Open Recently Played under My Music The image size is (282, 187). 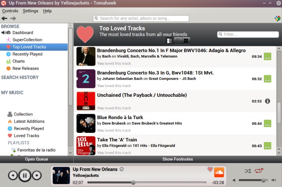(x=29, y=129)
